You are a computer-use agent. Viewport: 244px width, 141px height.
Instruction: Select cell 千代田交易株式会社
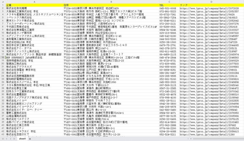34,27
